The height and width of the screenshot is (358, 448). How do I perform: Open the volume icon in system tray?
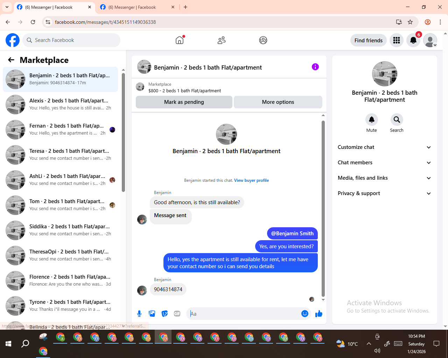click(x=377, y=351)
